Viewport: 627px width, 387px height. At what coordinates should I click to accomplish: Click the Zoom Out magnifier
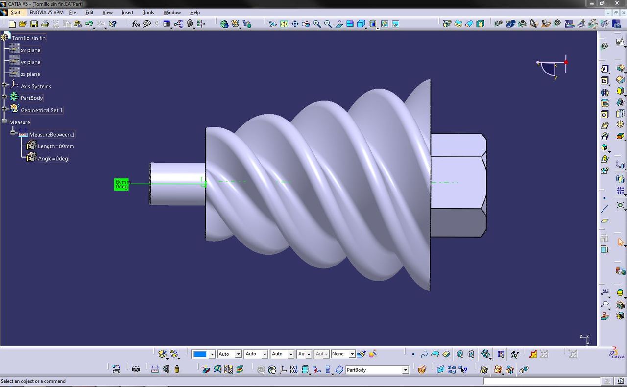328,24
